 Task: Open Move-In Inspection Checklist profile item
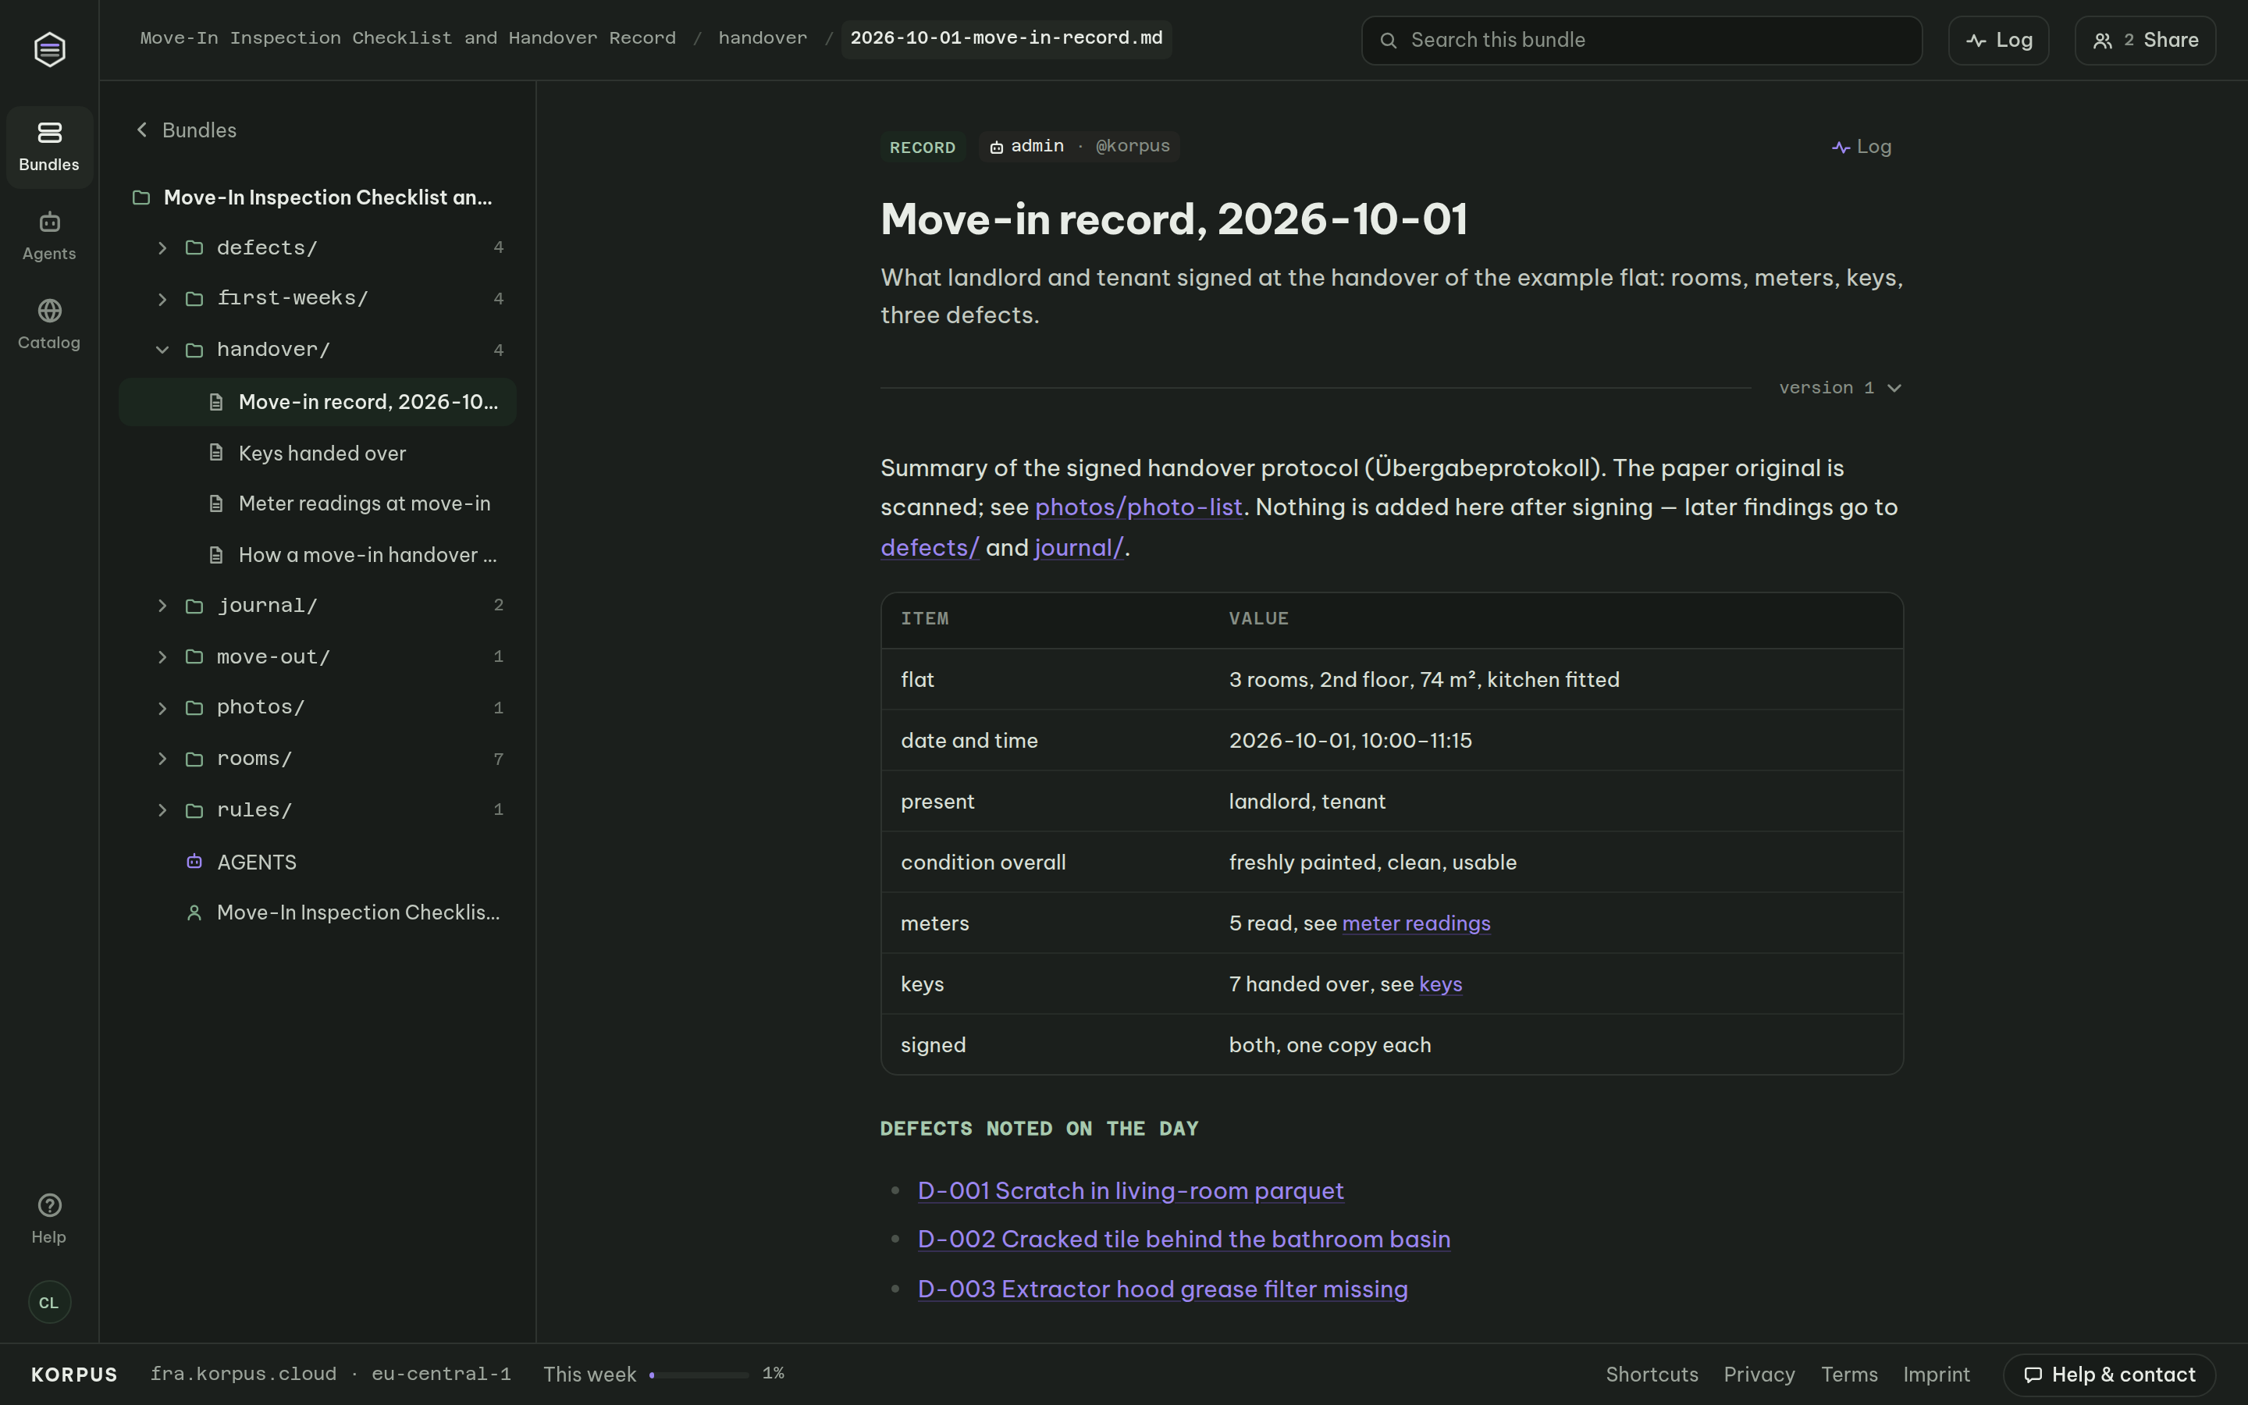(317, 912)
